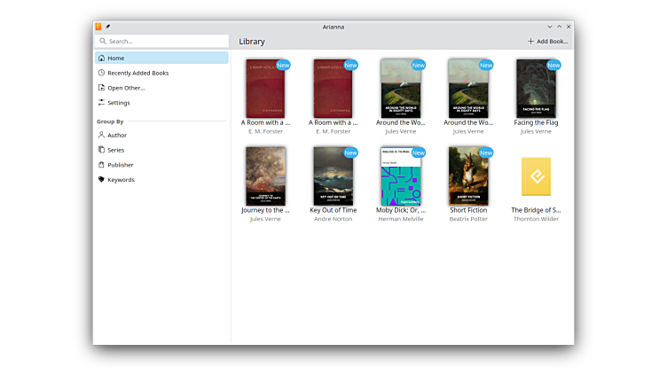This screenshot has height=375, width=667.
Task: Click author link Herman Melville
Action: (x=400, y=219)
